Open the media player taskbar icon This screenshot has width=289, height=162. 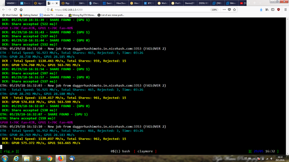point(38,158)
